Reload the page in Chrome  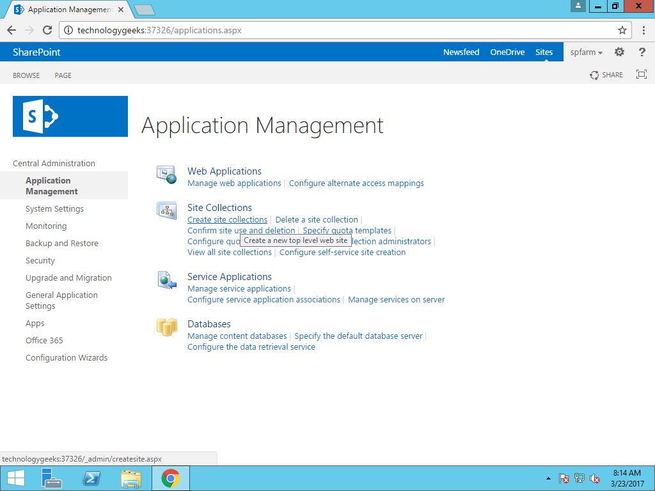point(47,30)
